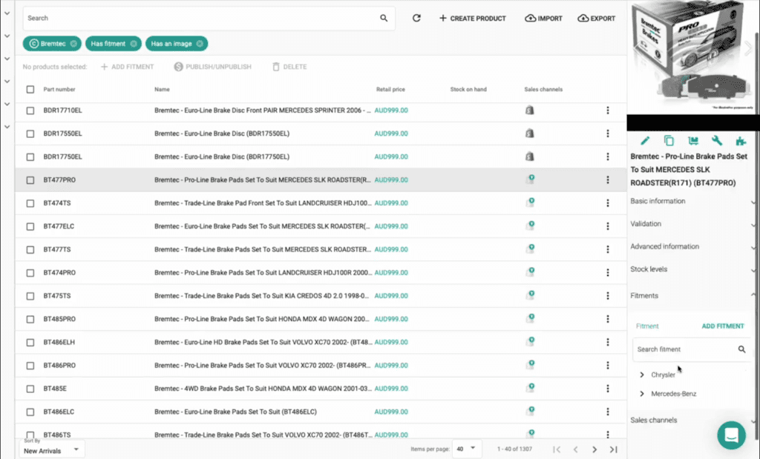Click the duplicate copy icon in the product panel
Screen dimensions: 760x459
click(x=669, y=141)
